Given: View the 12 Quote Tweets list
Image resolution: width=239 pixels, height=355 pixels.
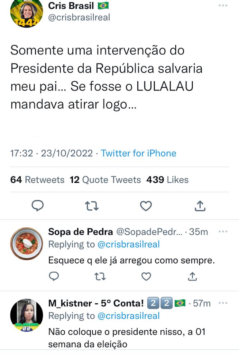Looking at the screenshot, I should (105, 180).
